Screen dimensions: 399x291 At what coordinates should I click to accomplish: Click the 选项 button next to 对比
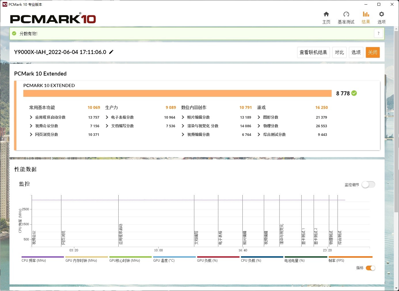tap(356, 52)
